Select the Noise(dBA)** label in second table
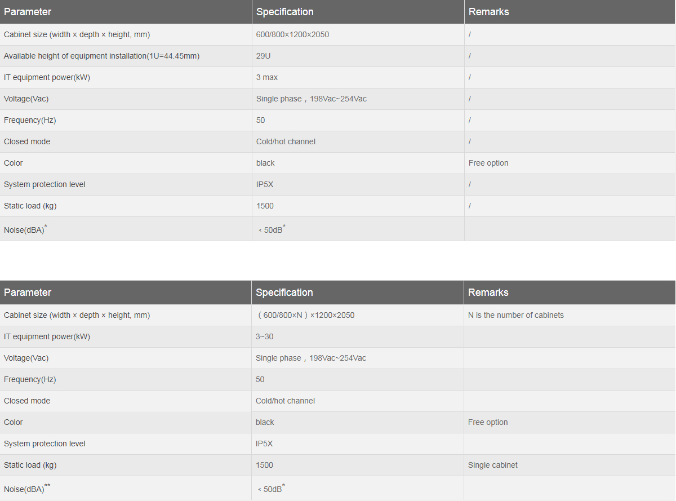Screen dimensions: 676x501 (x=27, y=488)
